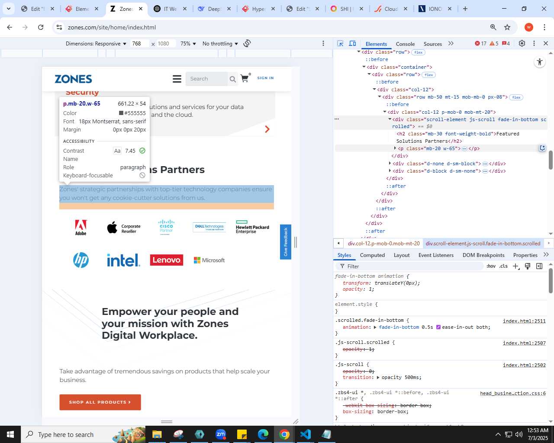Switch to the Console tab

point(405,44)
